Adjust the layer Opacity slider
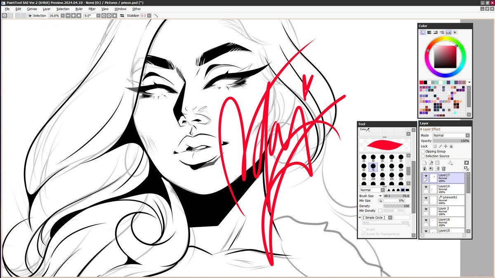This screenshot has height=278, width=495. (451, 141)
